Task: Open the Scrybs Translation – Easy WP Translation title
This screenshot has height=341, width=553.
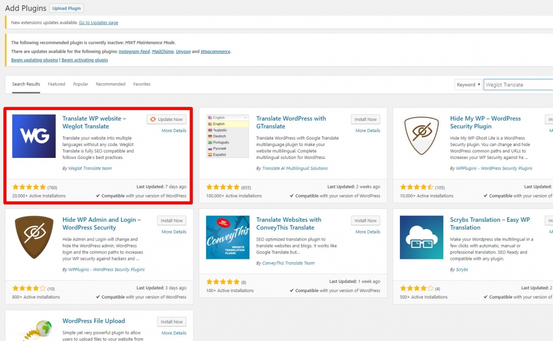Action: (x=490, y=223)
